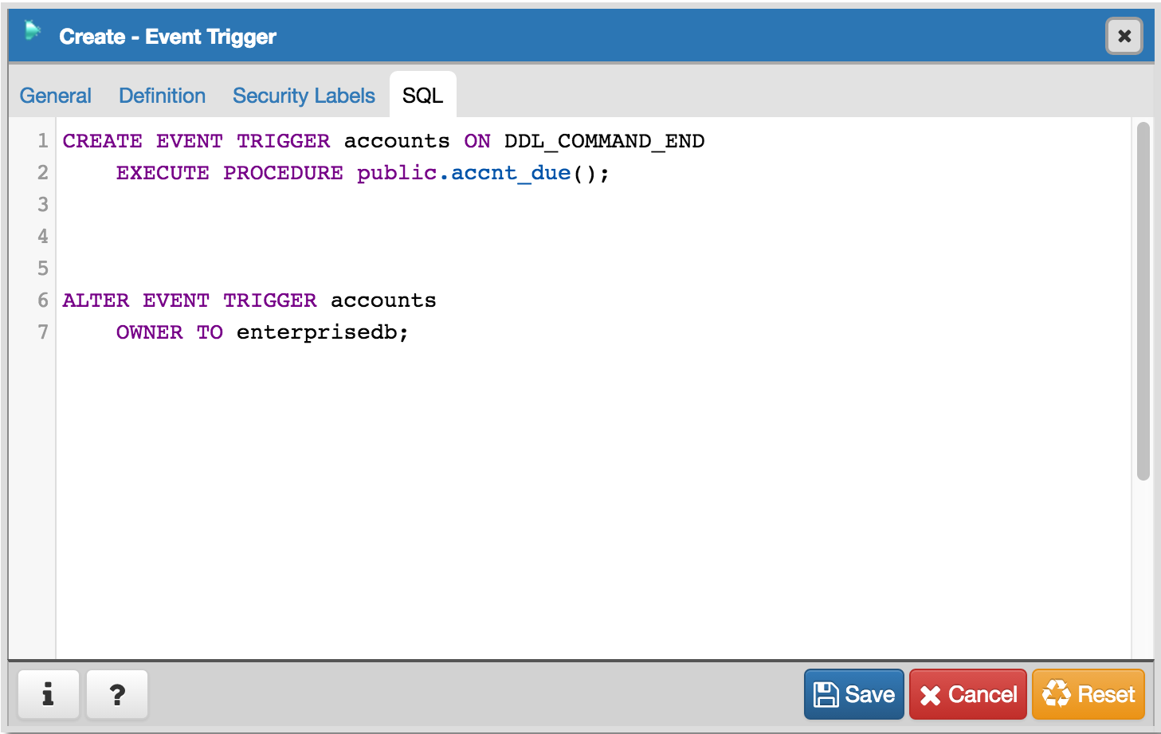Click ALTER keyword on line 6

click(96, 300)
